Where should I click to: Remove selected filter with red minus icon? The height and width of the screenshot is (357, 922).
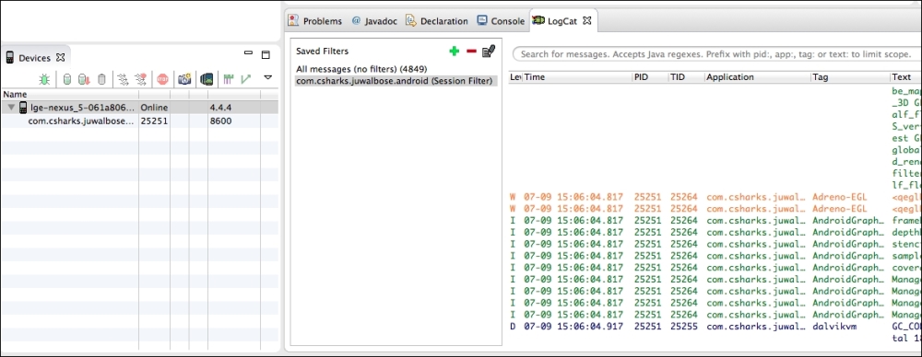pyautogui.click(x=471, y=52)
